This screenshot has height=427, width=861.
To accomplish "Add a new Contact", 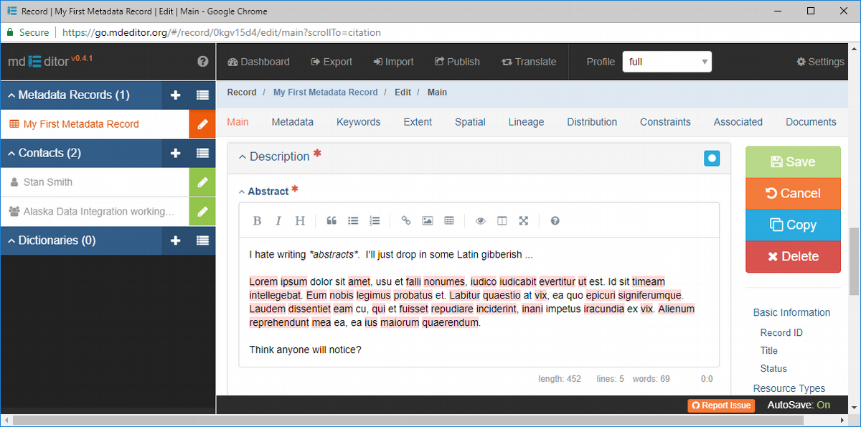I will tap(176, 153).
